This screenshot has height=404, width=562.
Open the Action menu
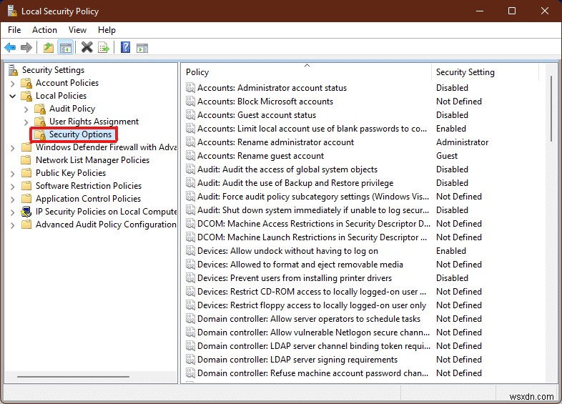(44, 30)
